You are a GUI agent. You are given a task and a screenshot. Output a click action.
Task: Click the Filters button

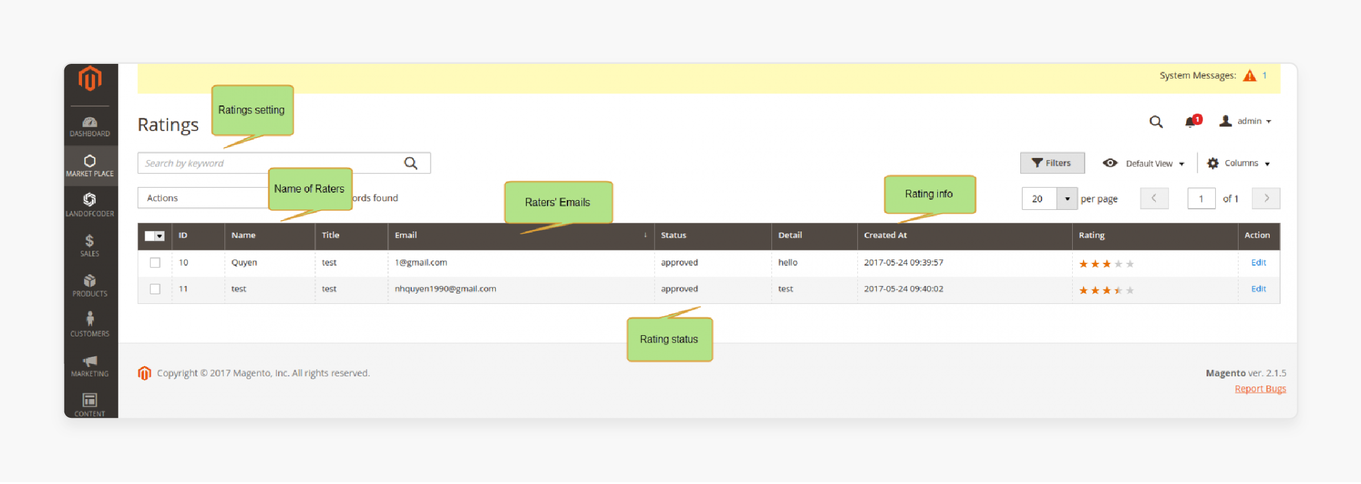coord(1052,163)
